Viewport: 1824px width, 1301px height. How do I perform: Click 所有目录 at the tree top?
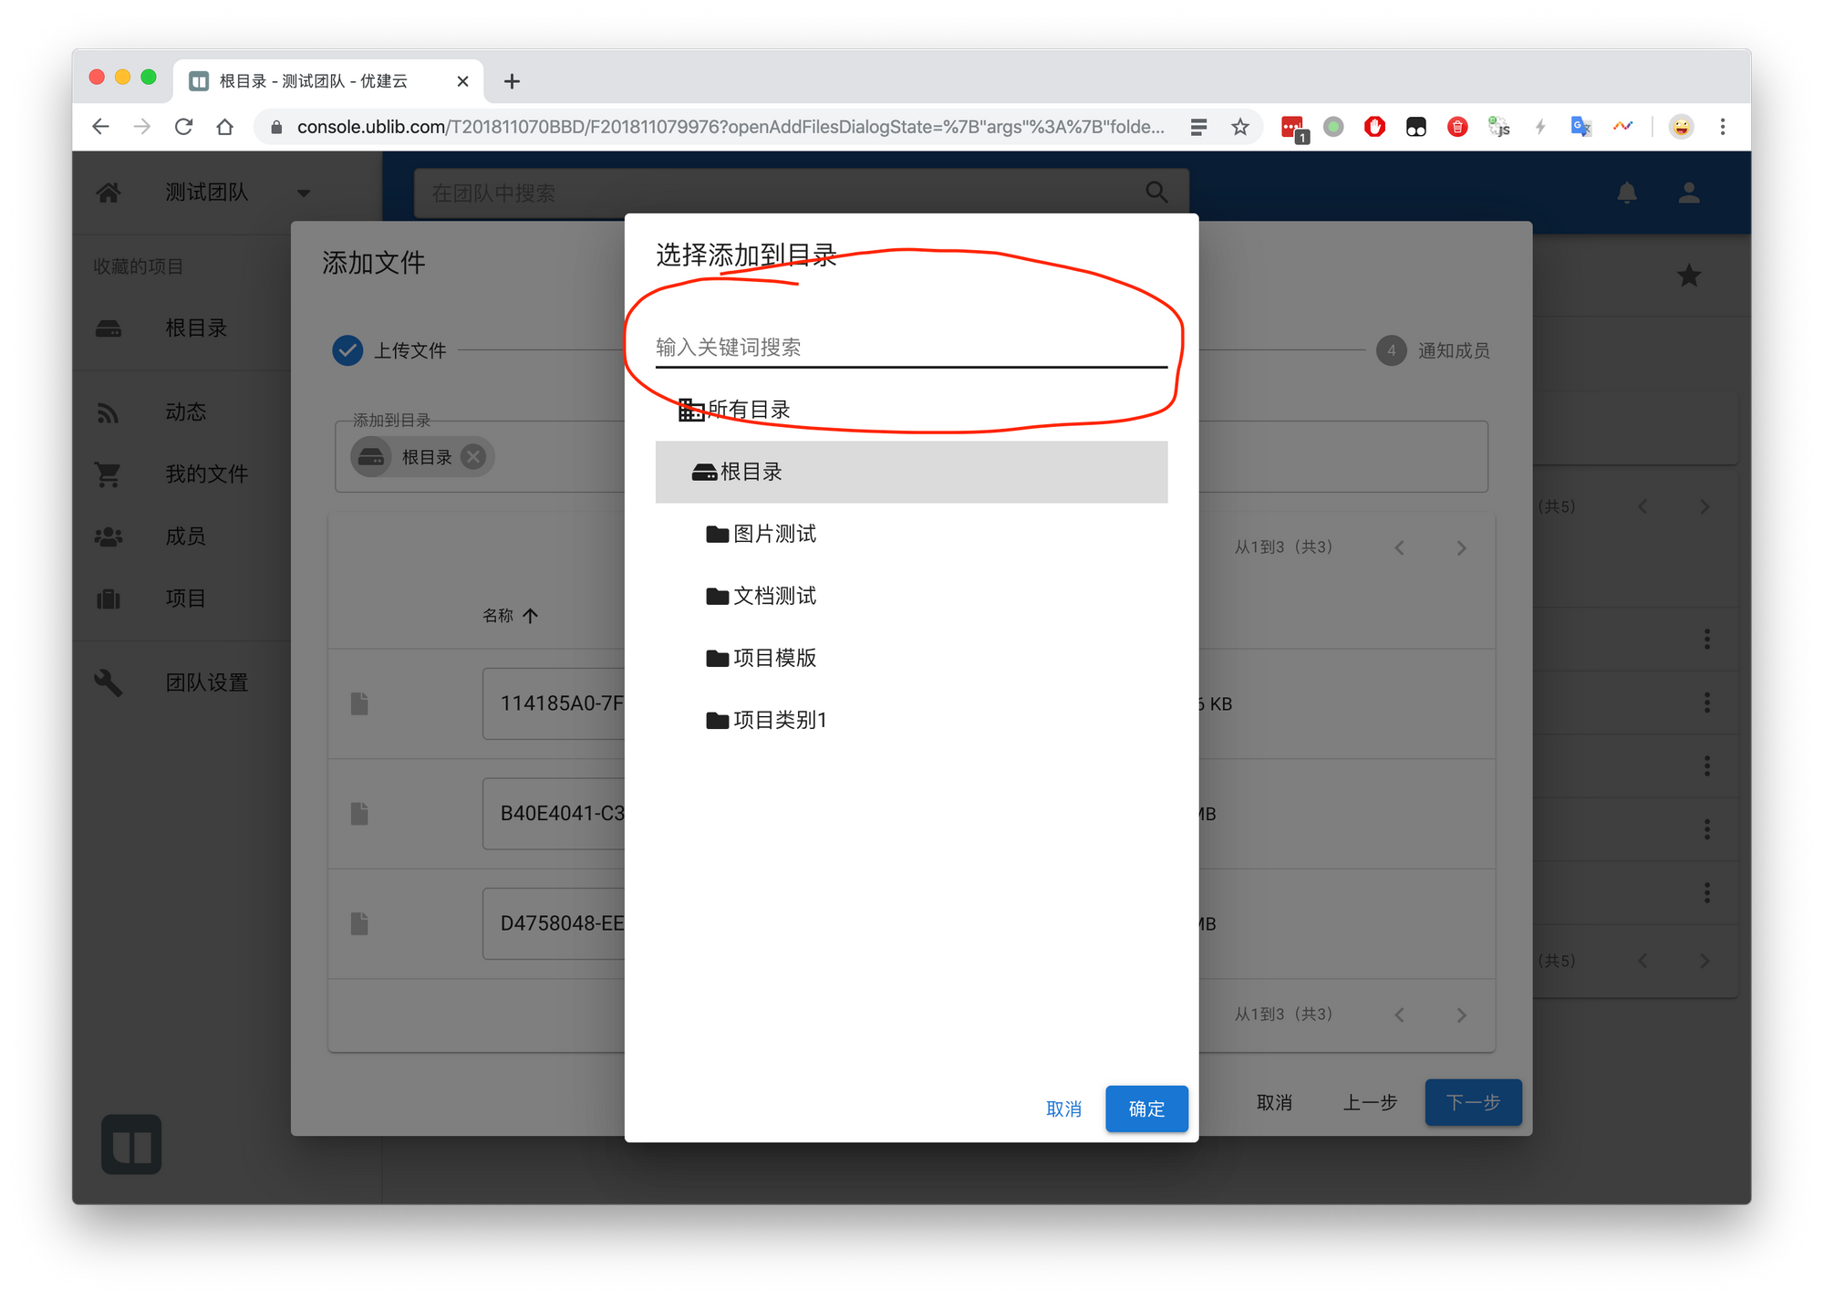click(748, 410)
